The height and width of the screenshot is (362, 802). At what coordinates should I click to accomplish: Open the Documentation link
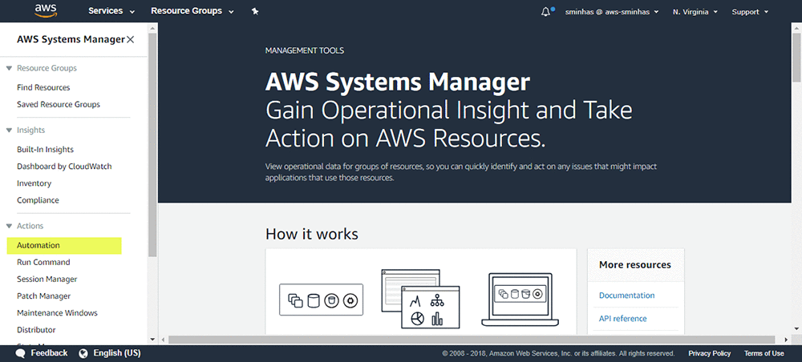click(x=626, y=296)
